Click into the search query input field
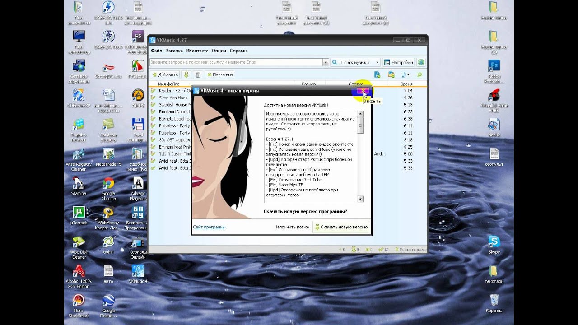 click(x=236, y=62)
